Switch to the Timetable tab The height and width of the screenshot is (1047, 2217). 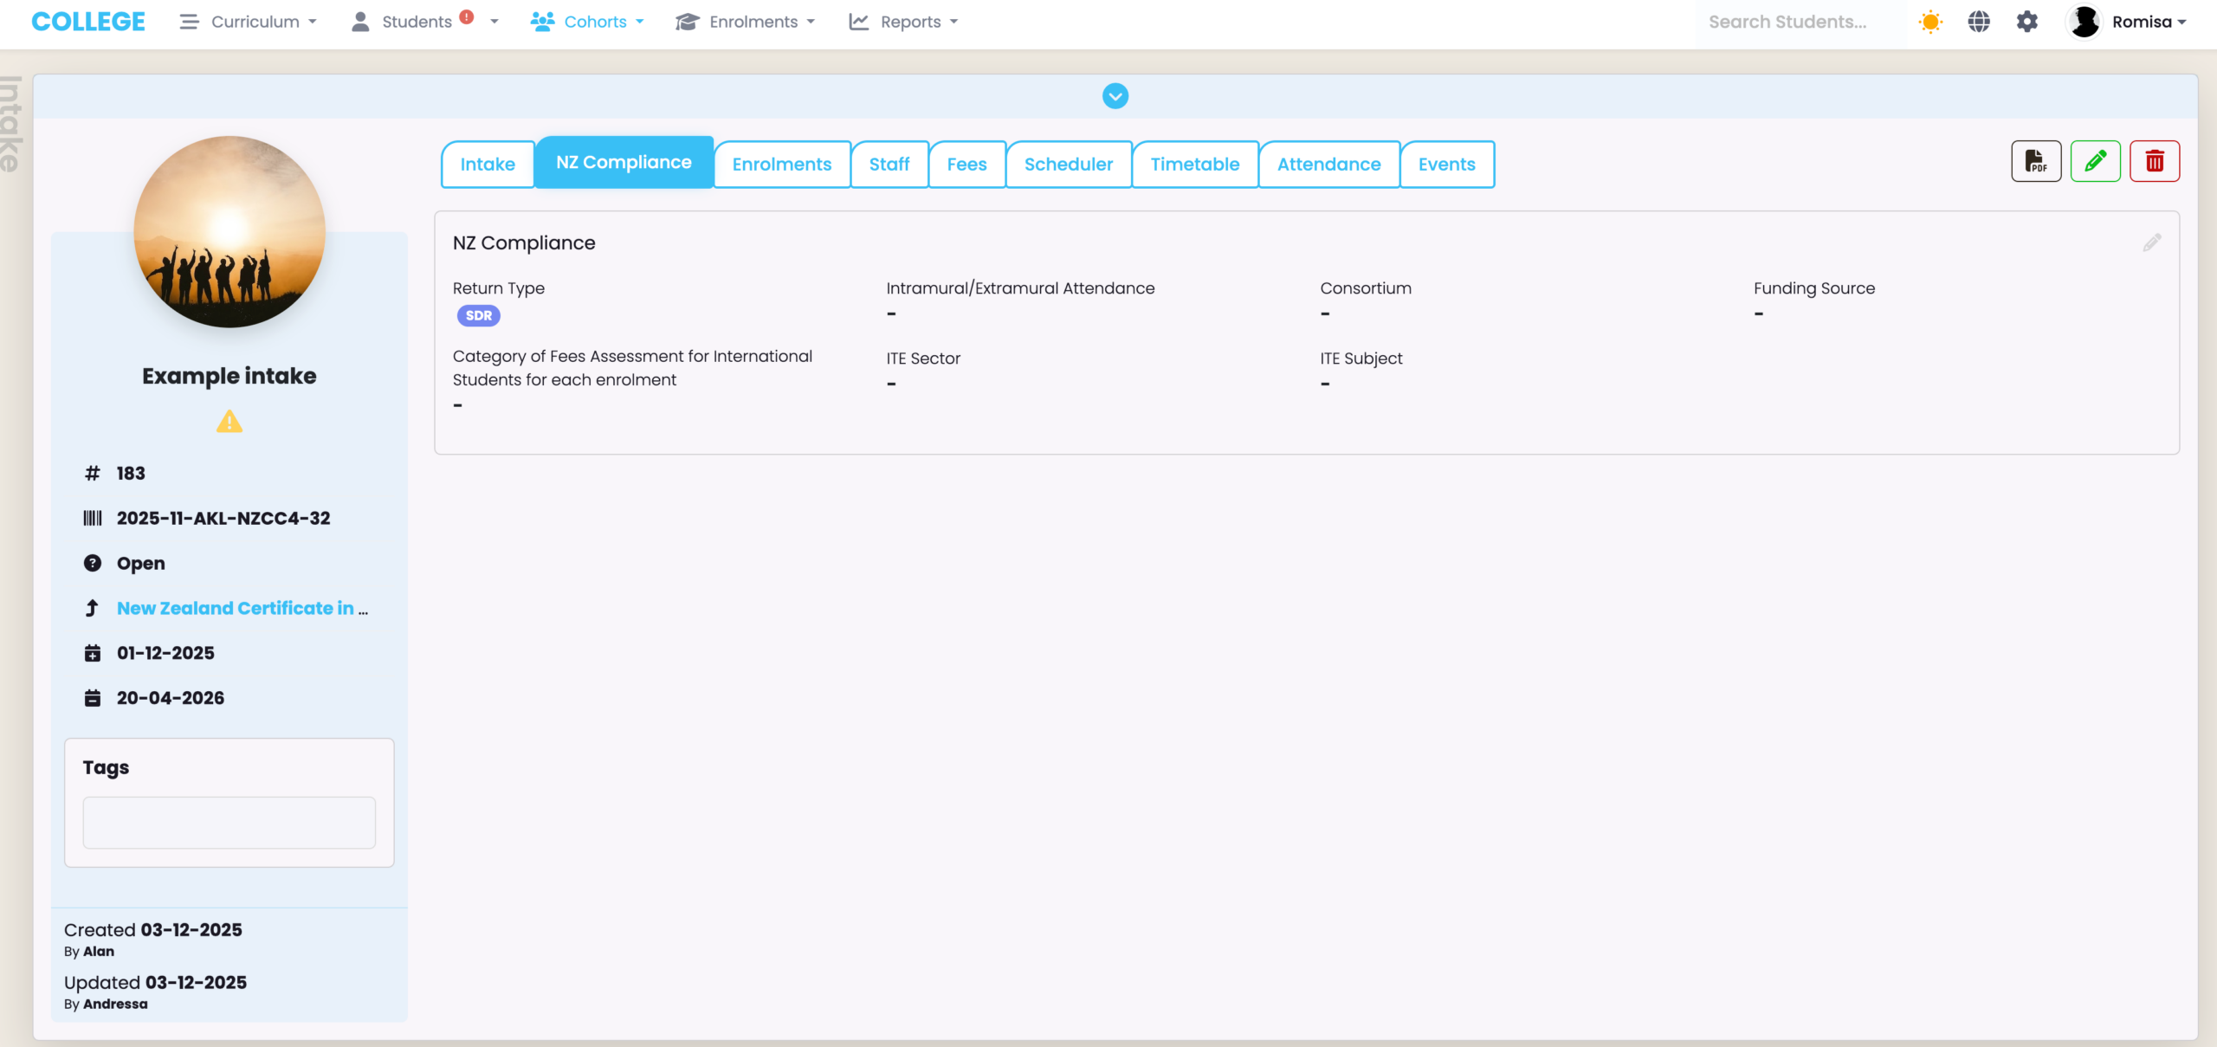click(1194, 165)
